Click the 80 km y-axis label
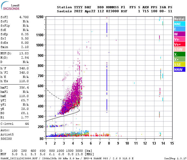Viewport: 187px width, 160px height. pos(42,139)
